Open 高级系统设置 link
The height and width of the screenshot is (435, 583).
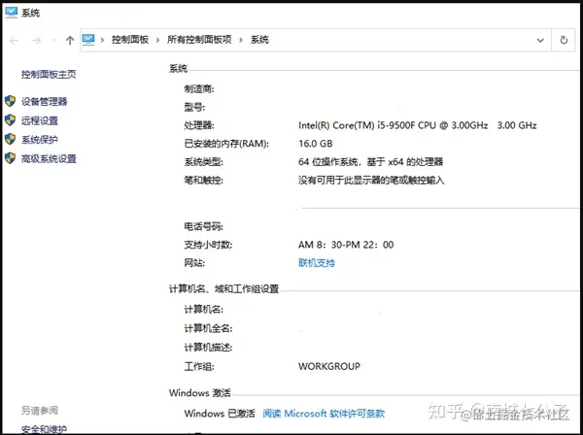click(x=49, y=159)
